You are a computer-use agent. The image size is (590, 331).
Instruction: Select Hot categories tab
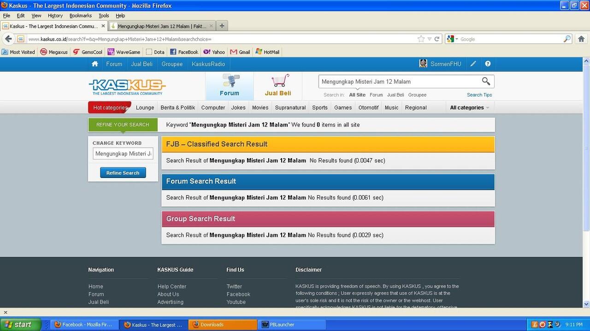[110, 108]
